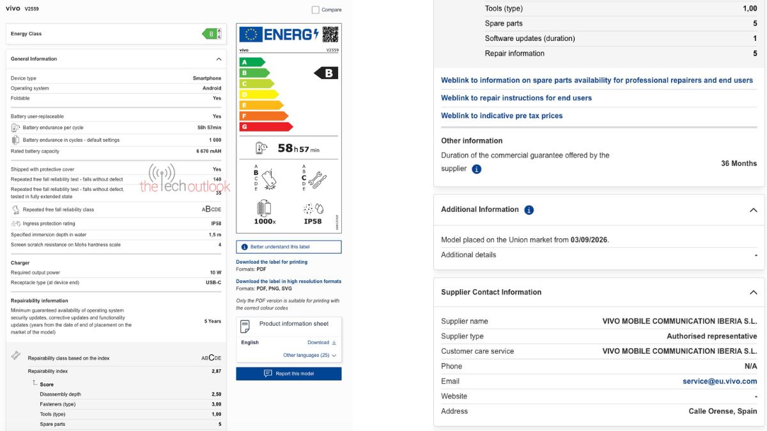Click the 03/09/2026 market date

(589, 240)
